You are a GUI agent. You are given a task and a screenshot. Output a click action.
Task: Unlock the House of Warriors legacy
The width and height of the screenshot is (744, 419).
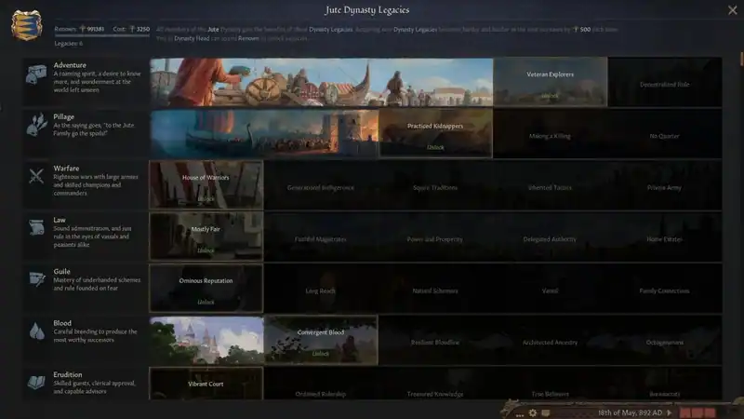[x=206, y=184]
